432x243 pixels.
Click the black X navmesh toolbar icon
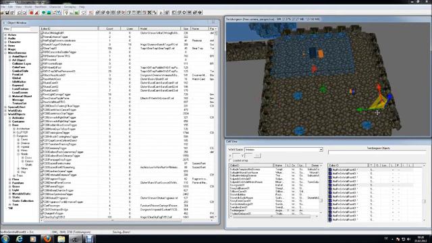pos(149,13)
